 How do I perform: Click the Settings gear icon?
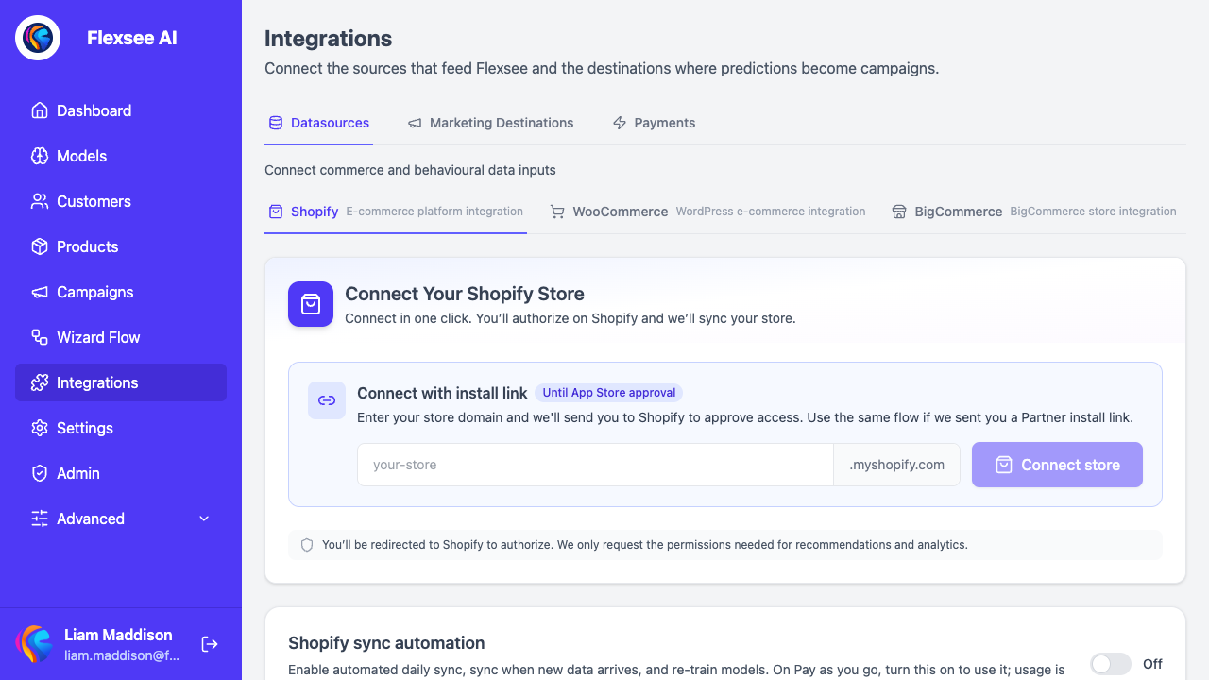tap(40, 428)
